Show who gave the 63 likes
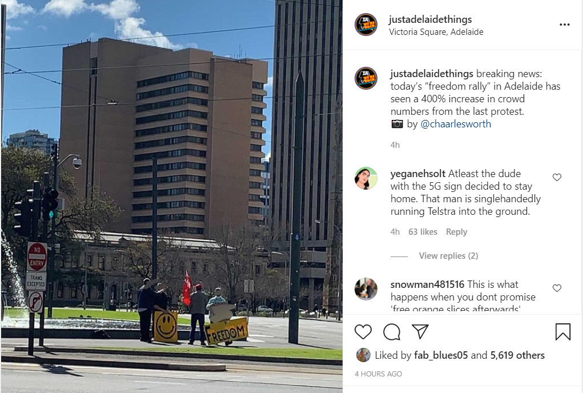The height and width of the screenshot is (393, 583). [423, 232]
